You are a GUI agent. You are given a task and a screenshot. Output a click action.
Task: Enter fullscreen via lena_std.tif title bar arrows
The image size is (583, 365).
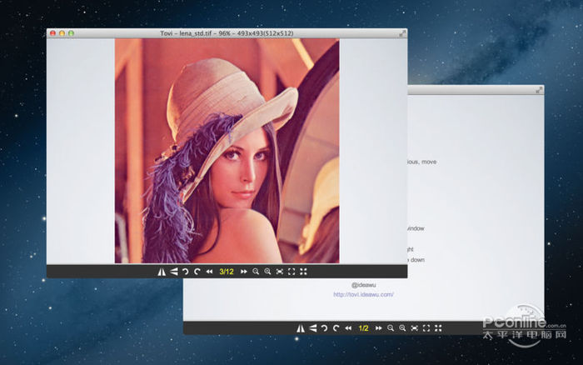[401, 33]
